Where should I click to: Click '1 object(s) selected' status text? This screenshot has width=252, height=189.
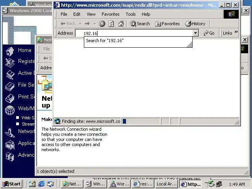[x=56, y=171]
